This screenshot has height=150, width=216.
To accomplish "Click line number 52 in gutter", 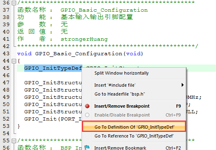I will click(6, 119).
